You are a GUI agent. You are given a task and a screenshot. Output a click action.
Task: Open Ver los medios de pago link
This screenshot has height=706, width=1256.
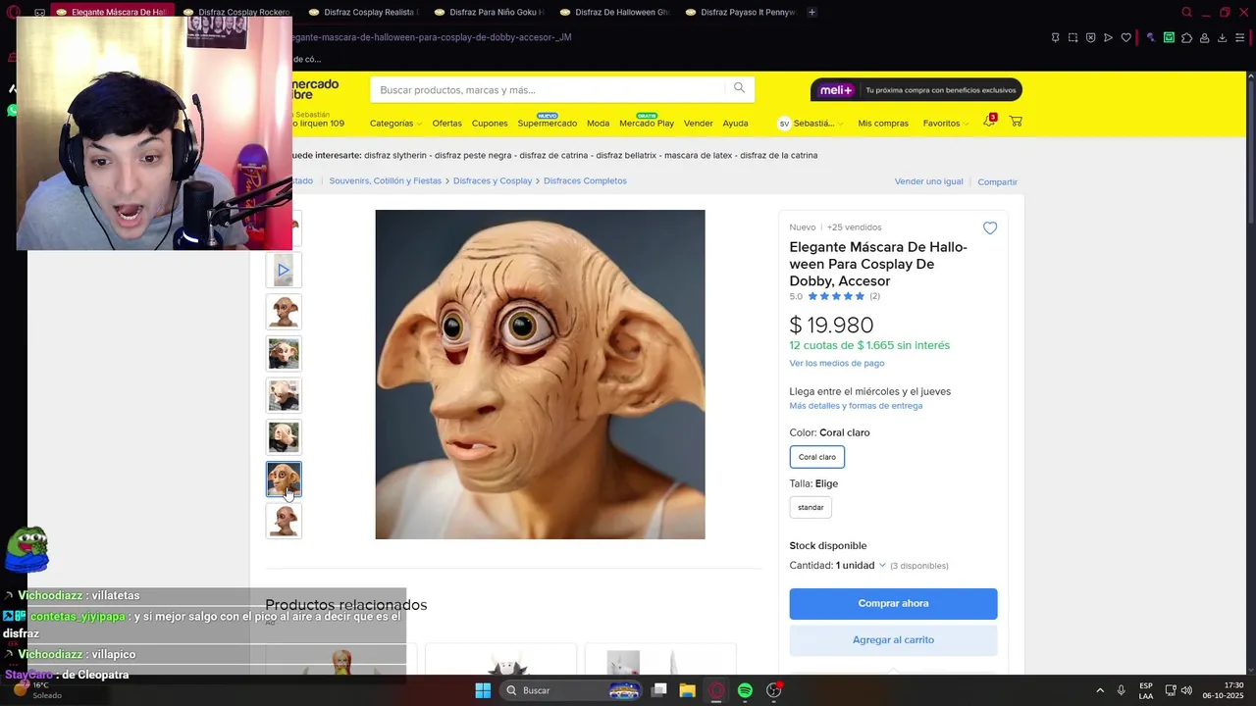click(x=837, y=363)
